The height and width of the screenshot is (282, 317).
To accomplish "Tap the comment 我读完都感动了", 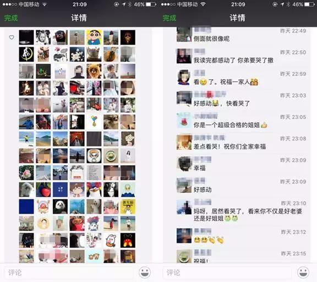I will [x=214, y=60].
